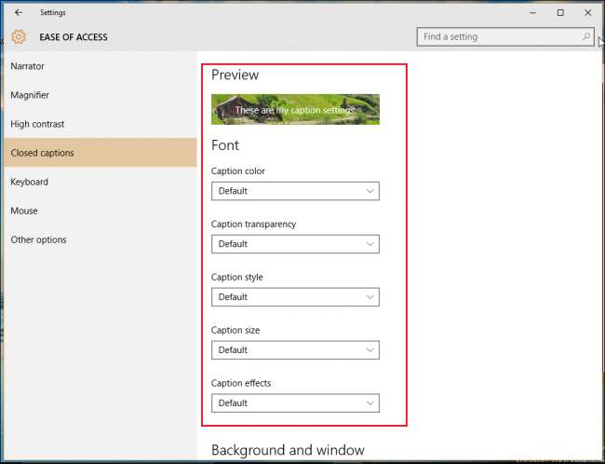Click the search magnifier icon
The height and width of the screenshot is (464, 605).
586,37
